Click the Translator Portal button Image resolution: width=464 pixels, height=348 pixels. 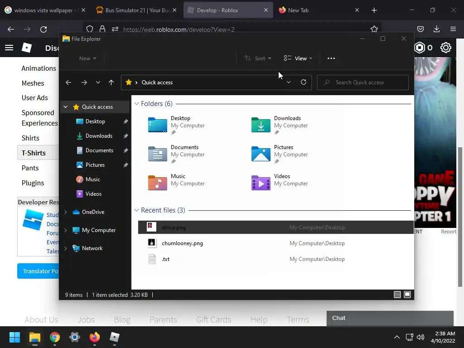pos(38,271)
